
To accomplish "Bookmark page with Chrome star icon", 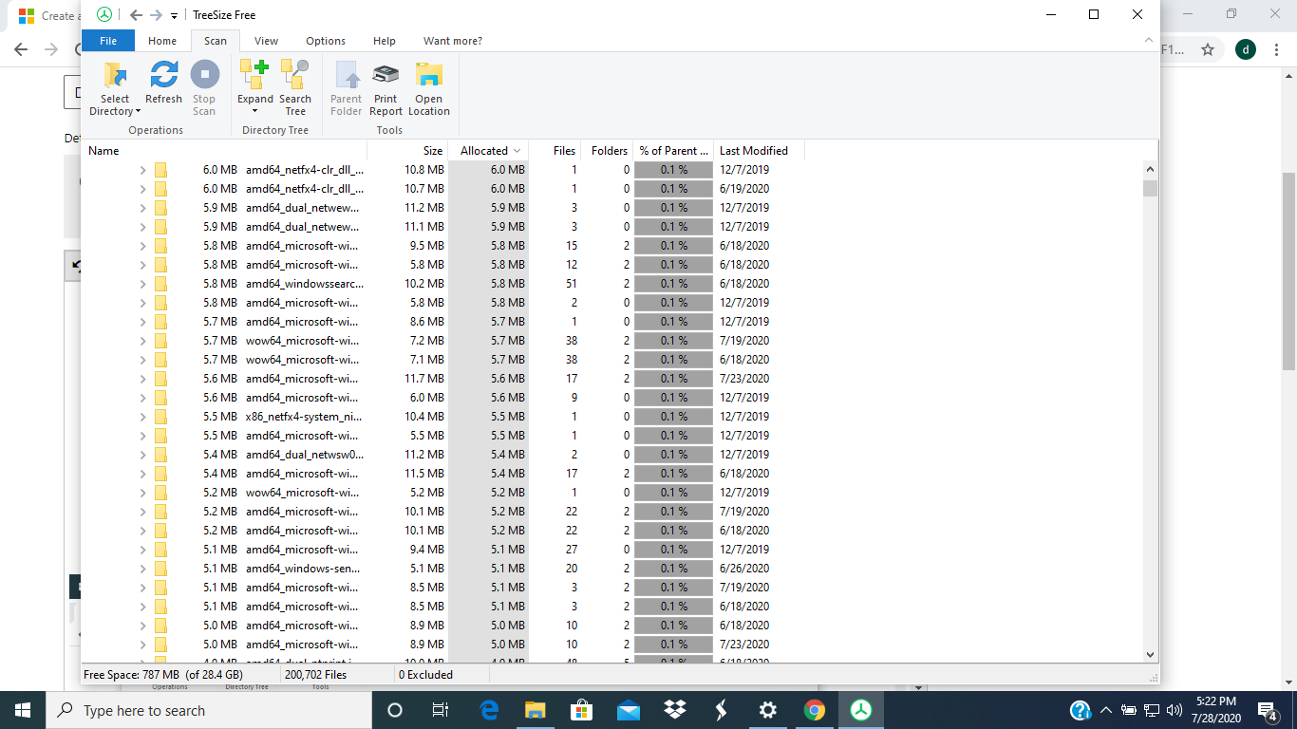I will coord(1208,49).
